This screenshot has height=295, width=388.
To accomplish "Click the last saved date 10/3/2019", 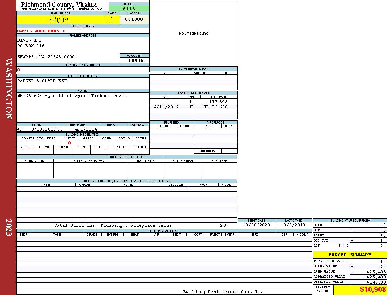I will (293, 225).
